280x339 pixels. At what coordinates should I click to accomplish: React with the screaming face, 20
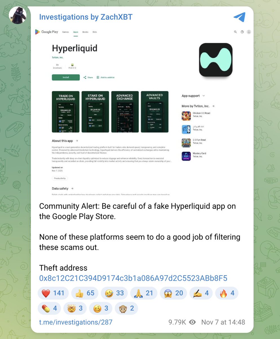173,293
